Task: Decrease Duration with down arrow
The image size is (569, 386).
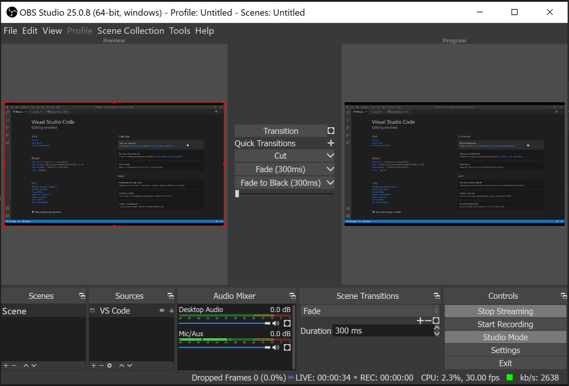Action: (436, 334)
